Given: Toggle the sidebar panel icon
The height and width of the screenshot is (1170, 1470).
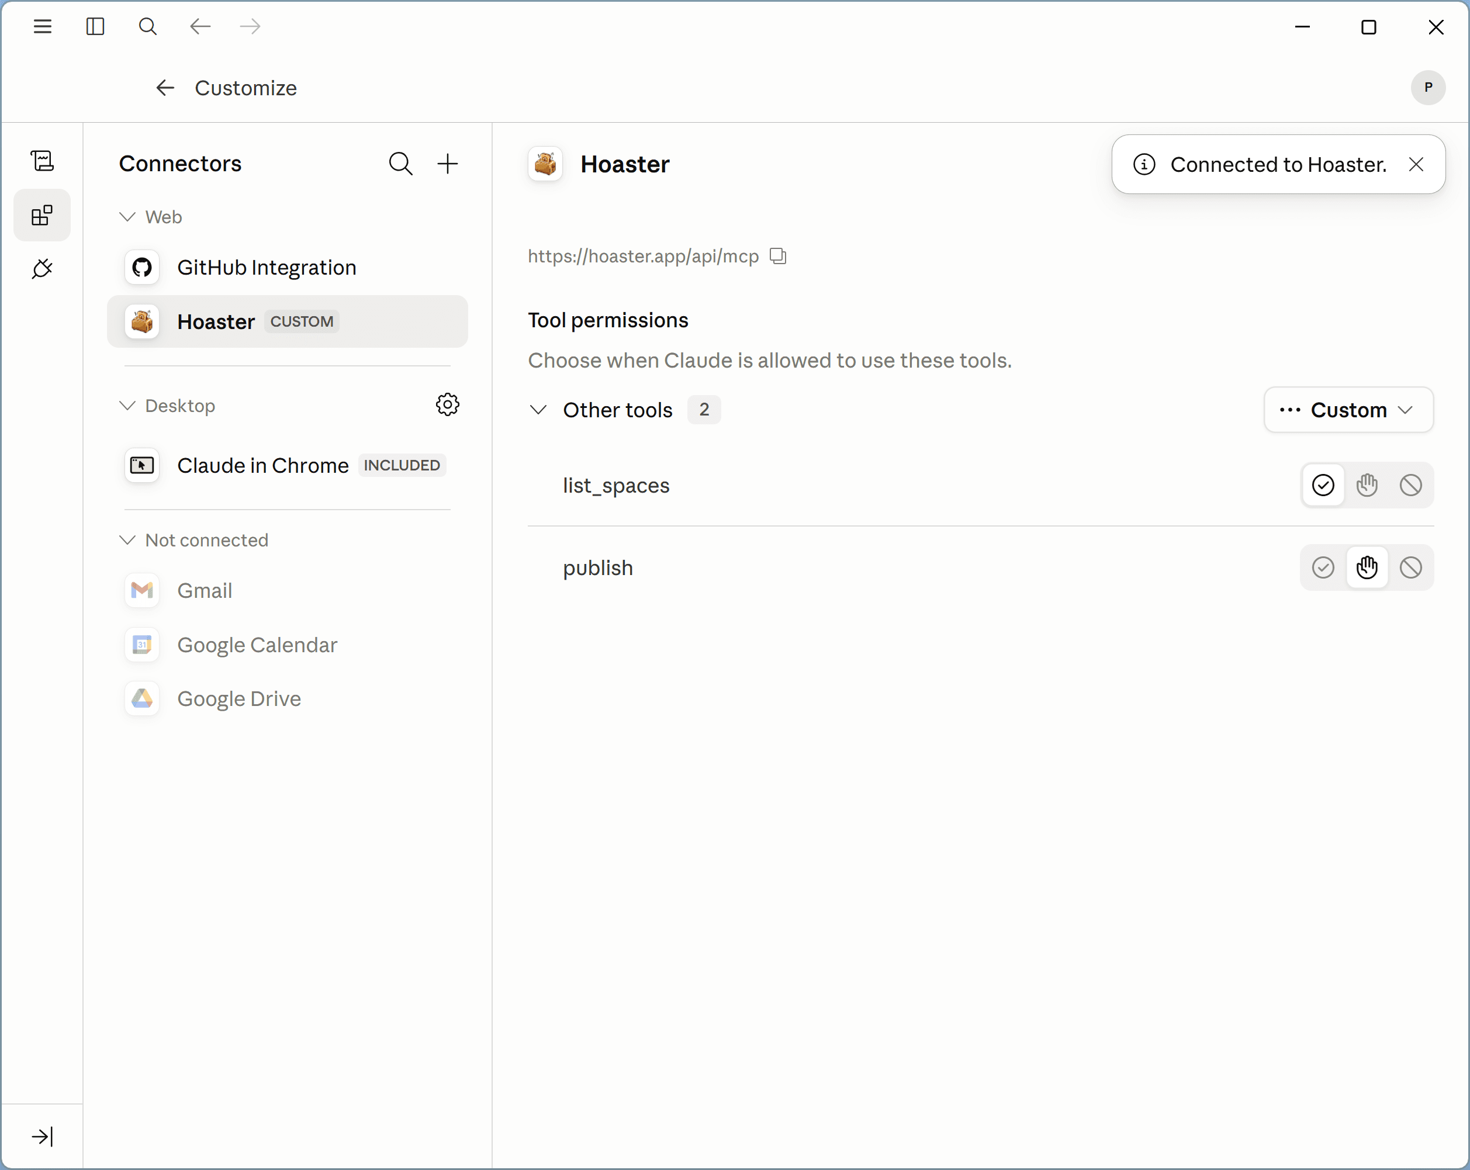Looking at the screenshot, I should (x=95, y=27).
